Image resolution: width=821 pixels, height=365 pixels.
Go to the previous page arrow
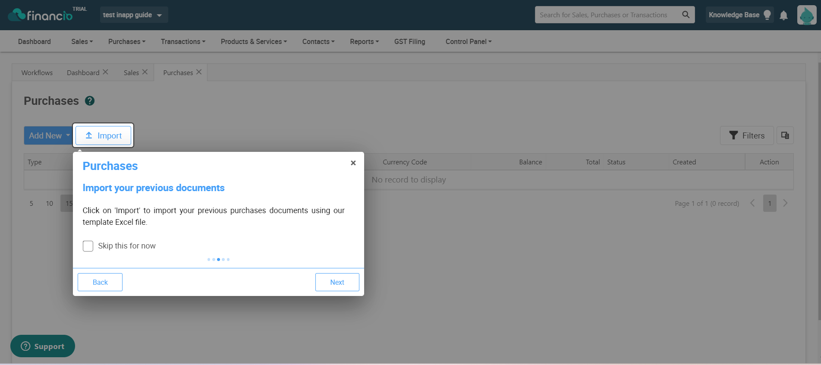[752, 203]
